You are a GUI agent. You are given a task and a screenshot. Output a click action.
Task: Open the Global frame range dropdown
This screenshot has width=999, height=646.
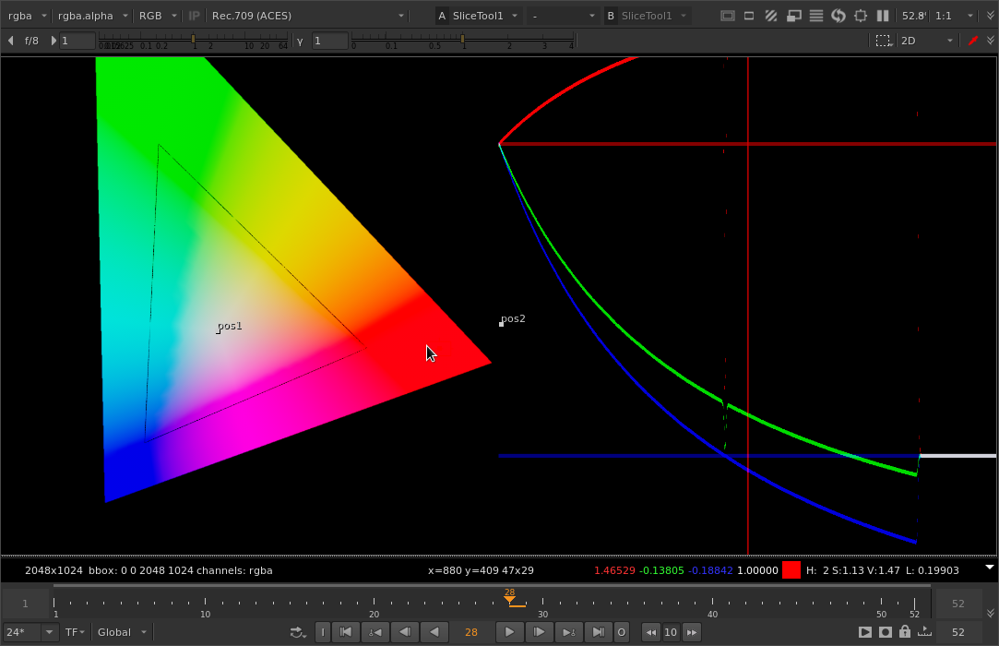click(x=122, y=632)
